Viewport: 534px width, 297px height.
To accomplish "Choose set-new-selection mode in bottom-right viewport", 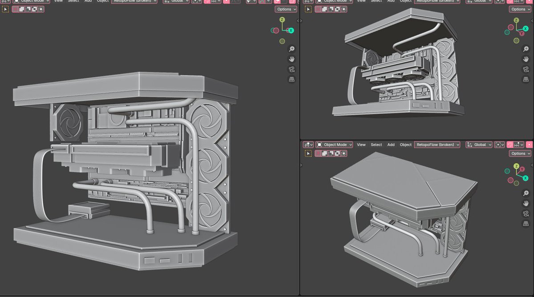I will (x=318, y=153).
